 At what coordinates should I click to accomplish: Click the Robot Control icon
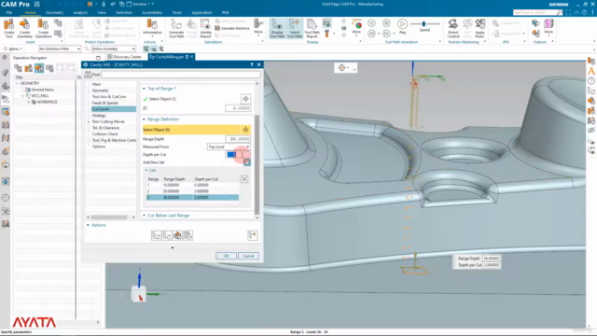coord(453,28)
